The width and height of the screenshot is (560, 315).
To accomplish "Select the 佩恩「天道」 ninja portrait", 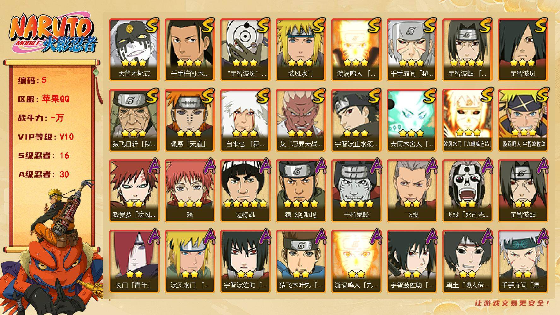I will pyautogui.click(x=190, y=120).
